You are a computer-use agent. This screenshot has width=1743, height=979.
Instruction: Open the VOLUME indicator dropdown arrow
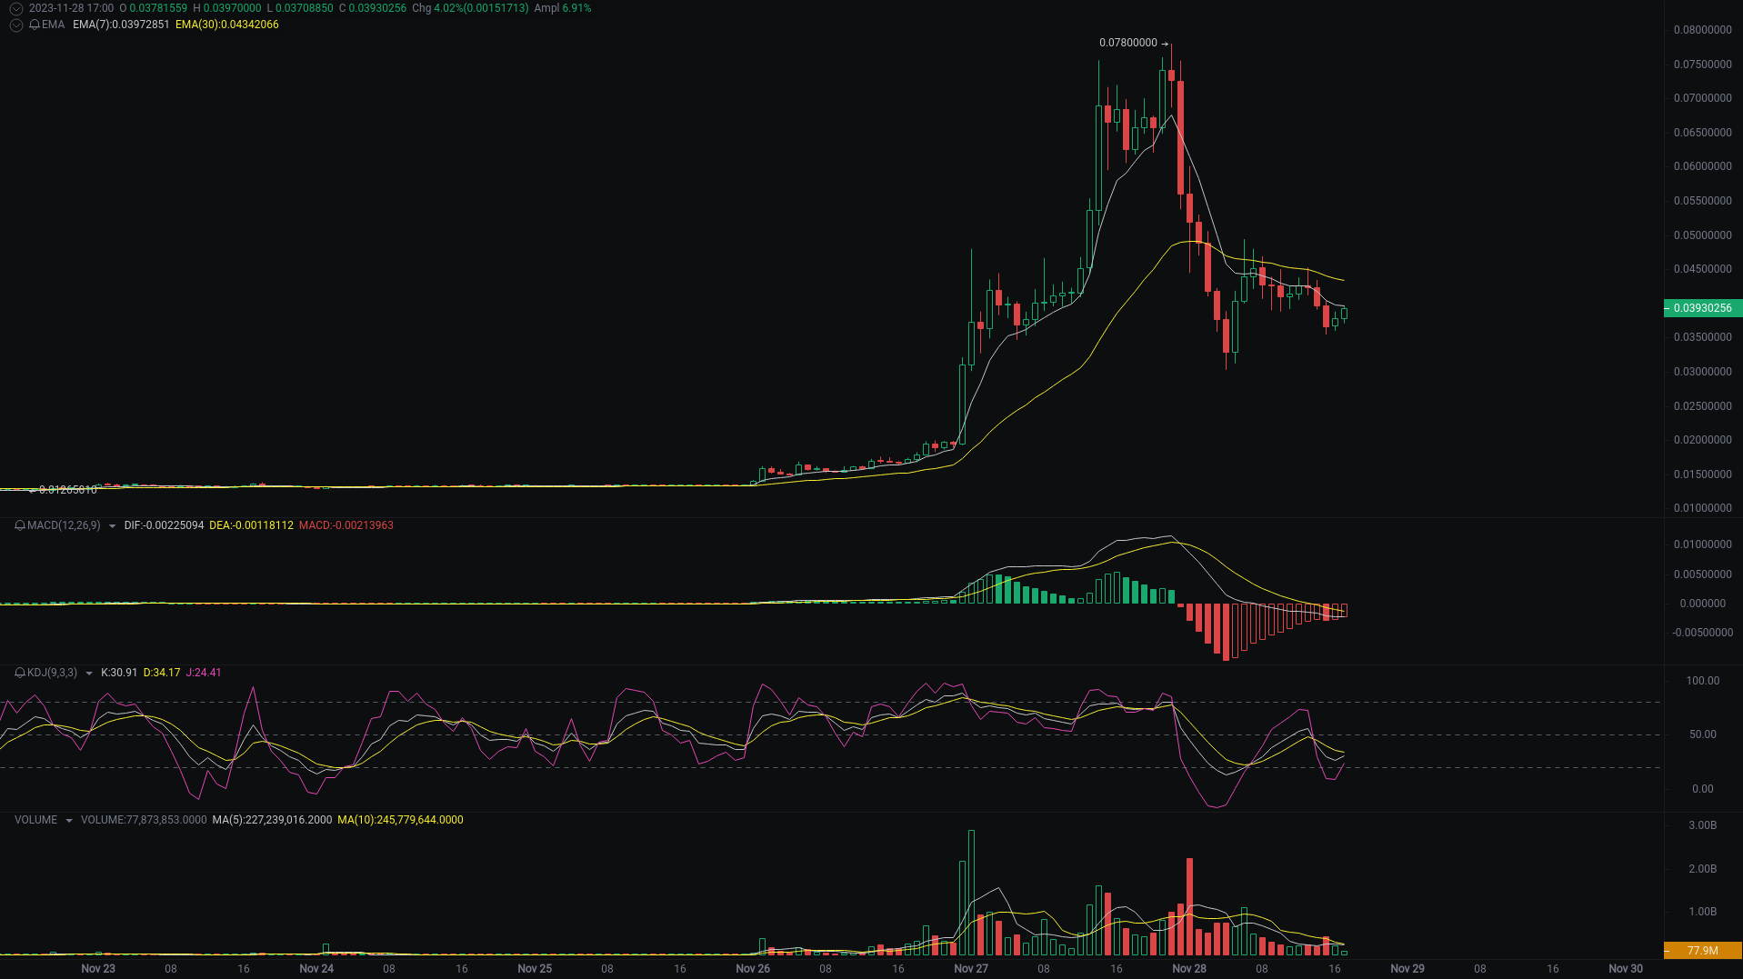click(68, 821)
